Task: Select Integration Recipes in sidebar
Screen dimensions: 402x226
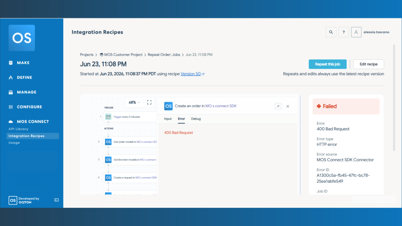Action: 33,136
